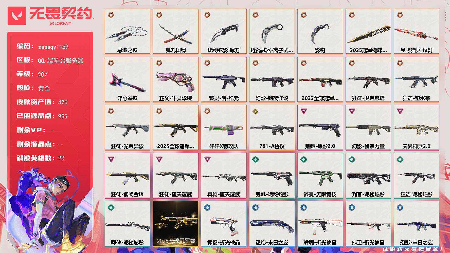Click the Valorant logo icon
This screenshot has width=450, height=253.
pyautogui.click(x=17, y=16)
